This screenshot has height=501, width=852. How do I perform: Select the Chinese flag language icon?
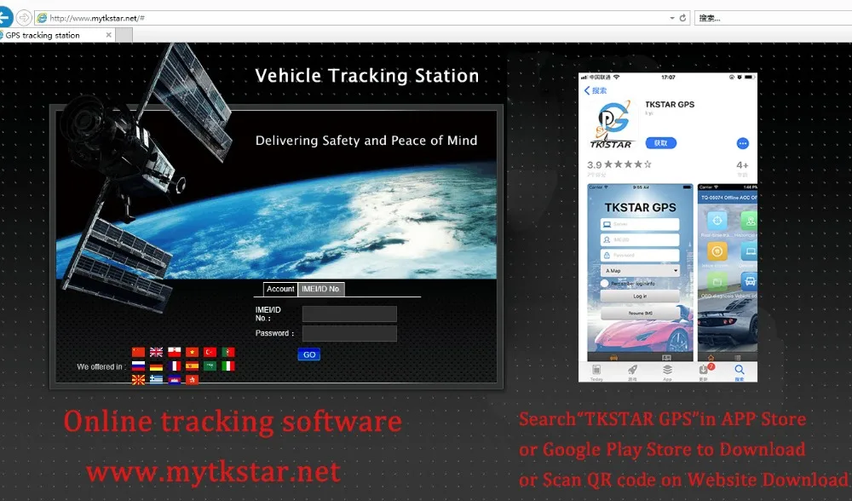pos(138,352)
